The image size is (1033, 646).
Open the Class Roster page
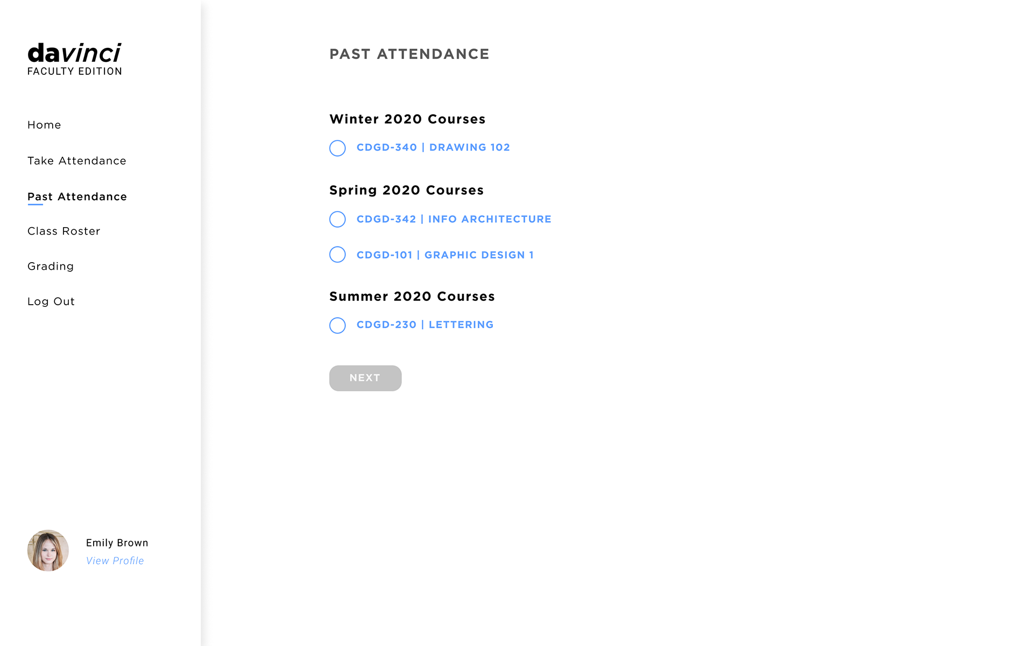tap(63, 231)
